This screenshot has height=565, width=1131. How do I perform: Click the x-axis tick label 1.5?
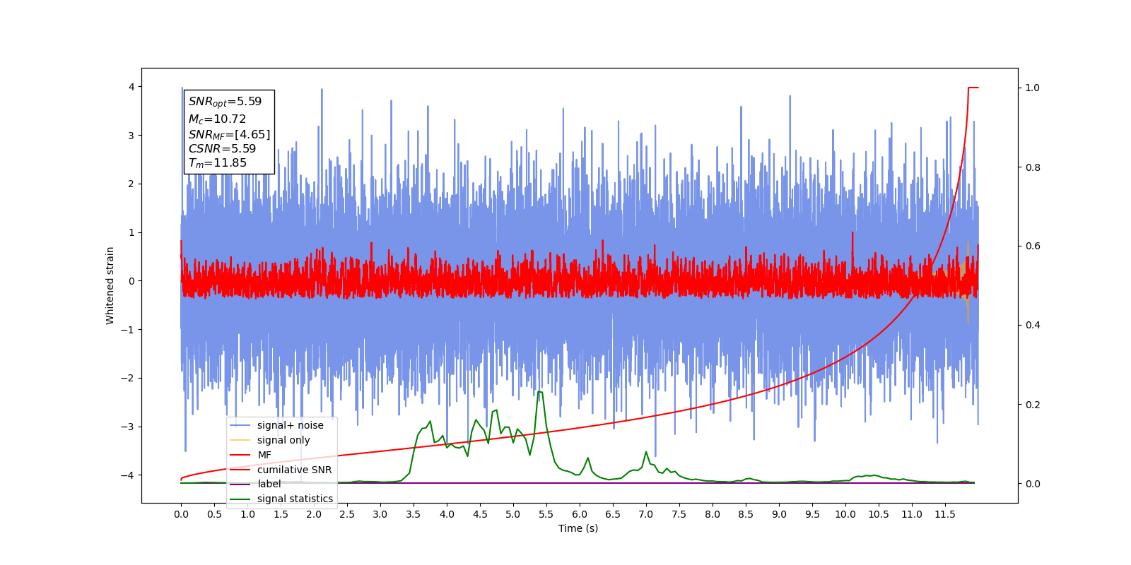click(x=281, y=514)
